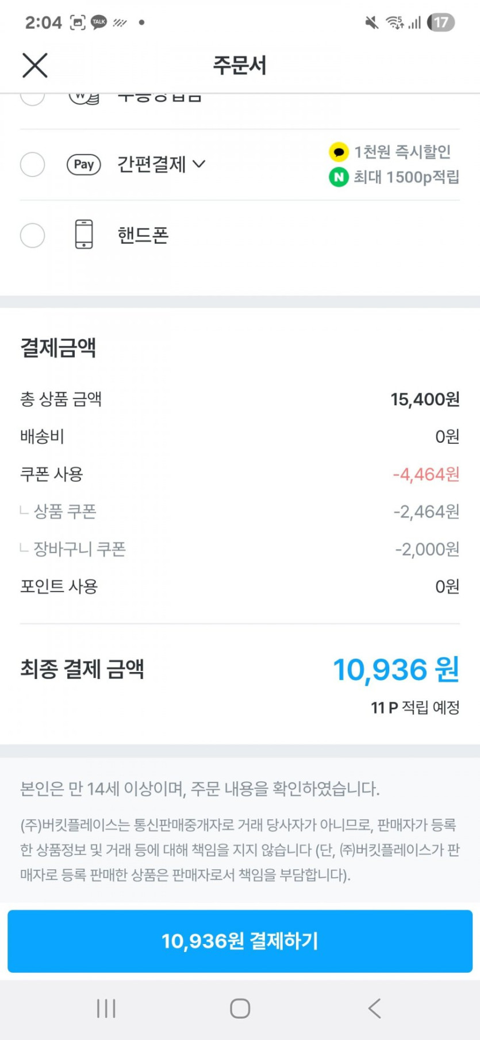This screenshot has width=480, height=1040.
Task: Tap the Pay badge icon
Action: 84,164
